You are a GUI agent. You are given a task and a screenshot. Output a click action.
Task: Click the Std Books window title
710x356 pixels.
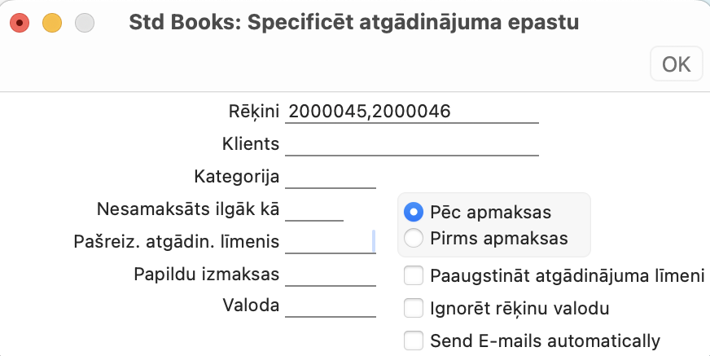pyautogui.click(x=354, y=23)
